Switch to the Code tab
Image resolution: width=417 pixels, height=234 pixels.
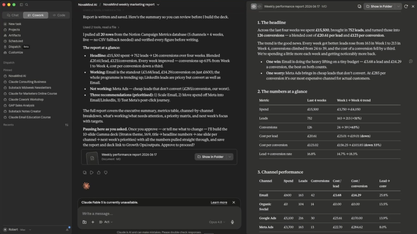click(x=59, y=15)
